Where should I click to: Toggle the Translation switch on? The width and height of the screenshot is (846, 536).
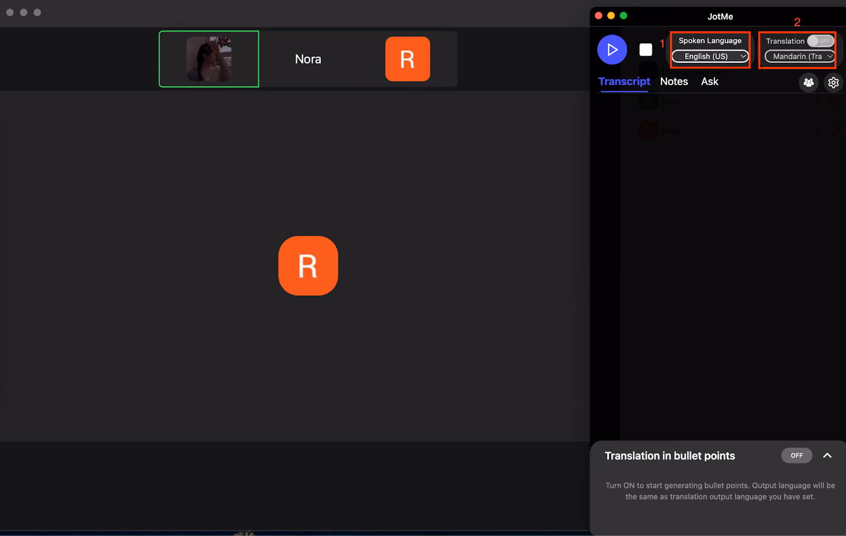[821, 41]
